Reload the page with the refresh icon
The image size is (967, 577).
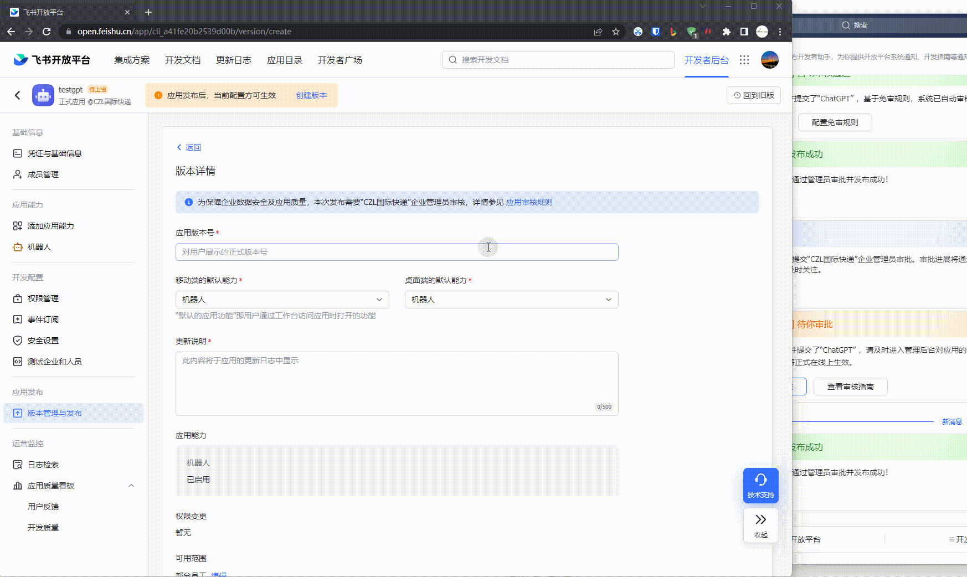coord(47,32)
